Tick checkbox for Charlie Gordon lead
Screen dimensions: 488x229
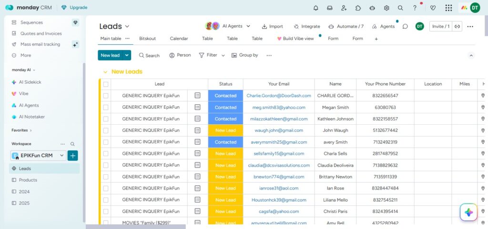[106, 96]
